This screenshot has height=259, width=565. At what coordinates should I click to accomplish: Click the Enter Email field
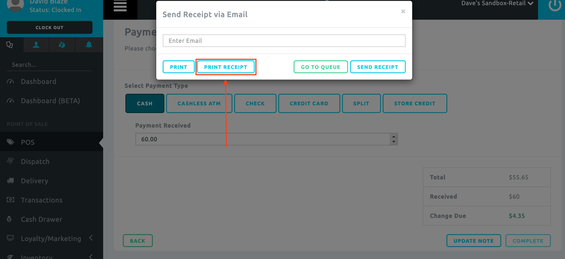[x=284, y=41]
